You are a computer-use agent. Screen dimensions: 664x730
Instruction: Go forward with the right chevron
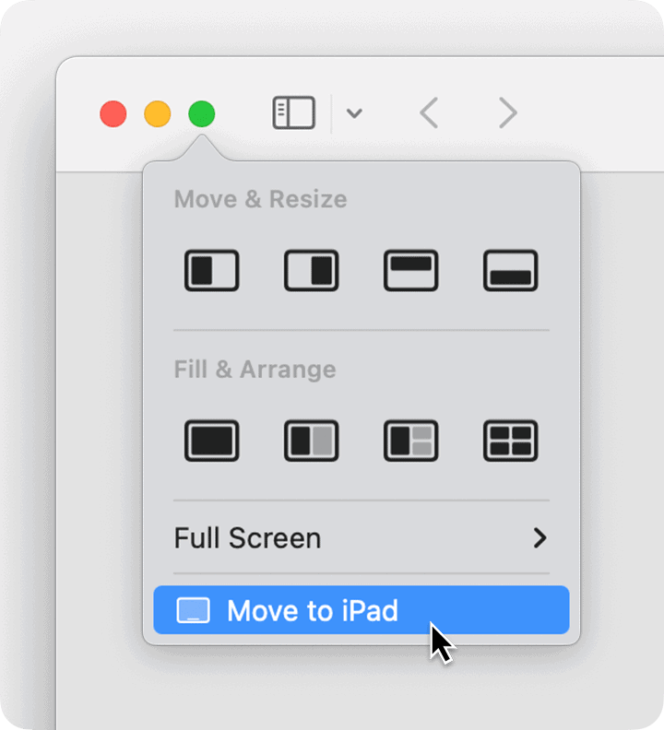pos(507,113)
